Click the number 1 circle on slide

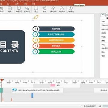point(35,29)
